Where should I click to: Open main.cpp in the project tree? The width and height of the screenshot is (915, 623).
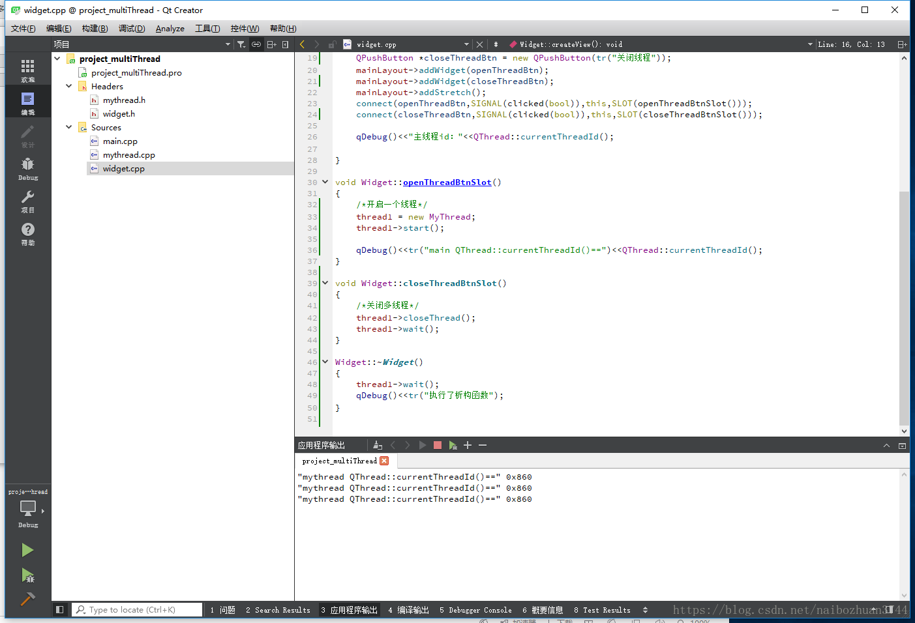120,141
